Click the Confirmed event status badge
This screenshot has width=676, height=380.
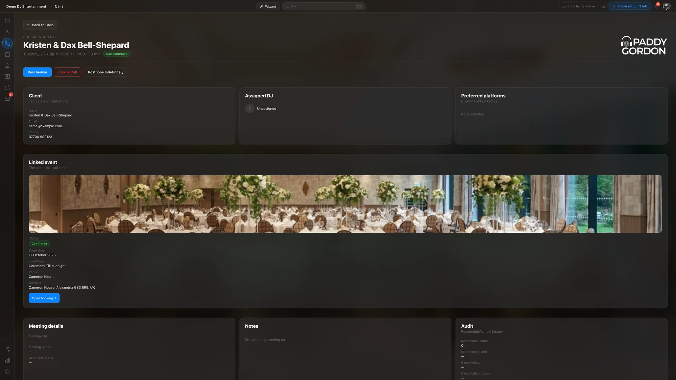[40, 244]
